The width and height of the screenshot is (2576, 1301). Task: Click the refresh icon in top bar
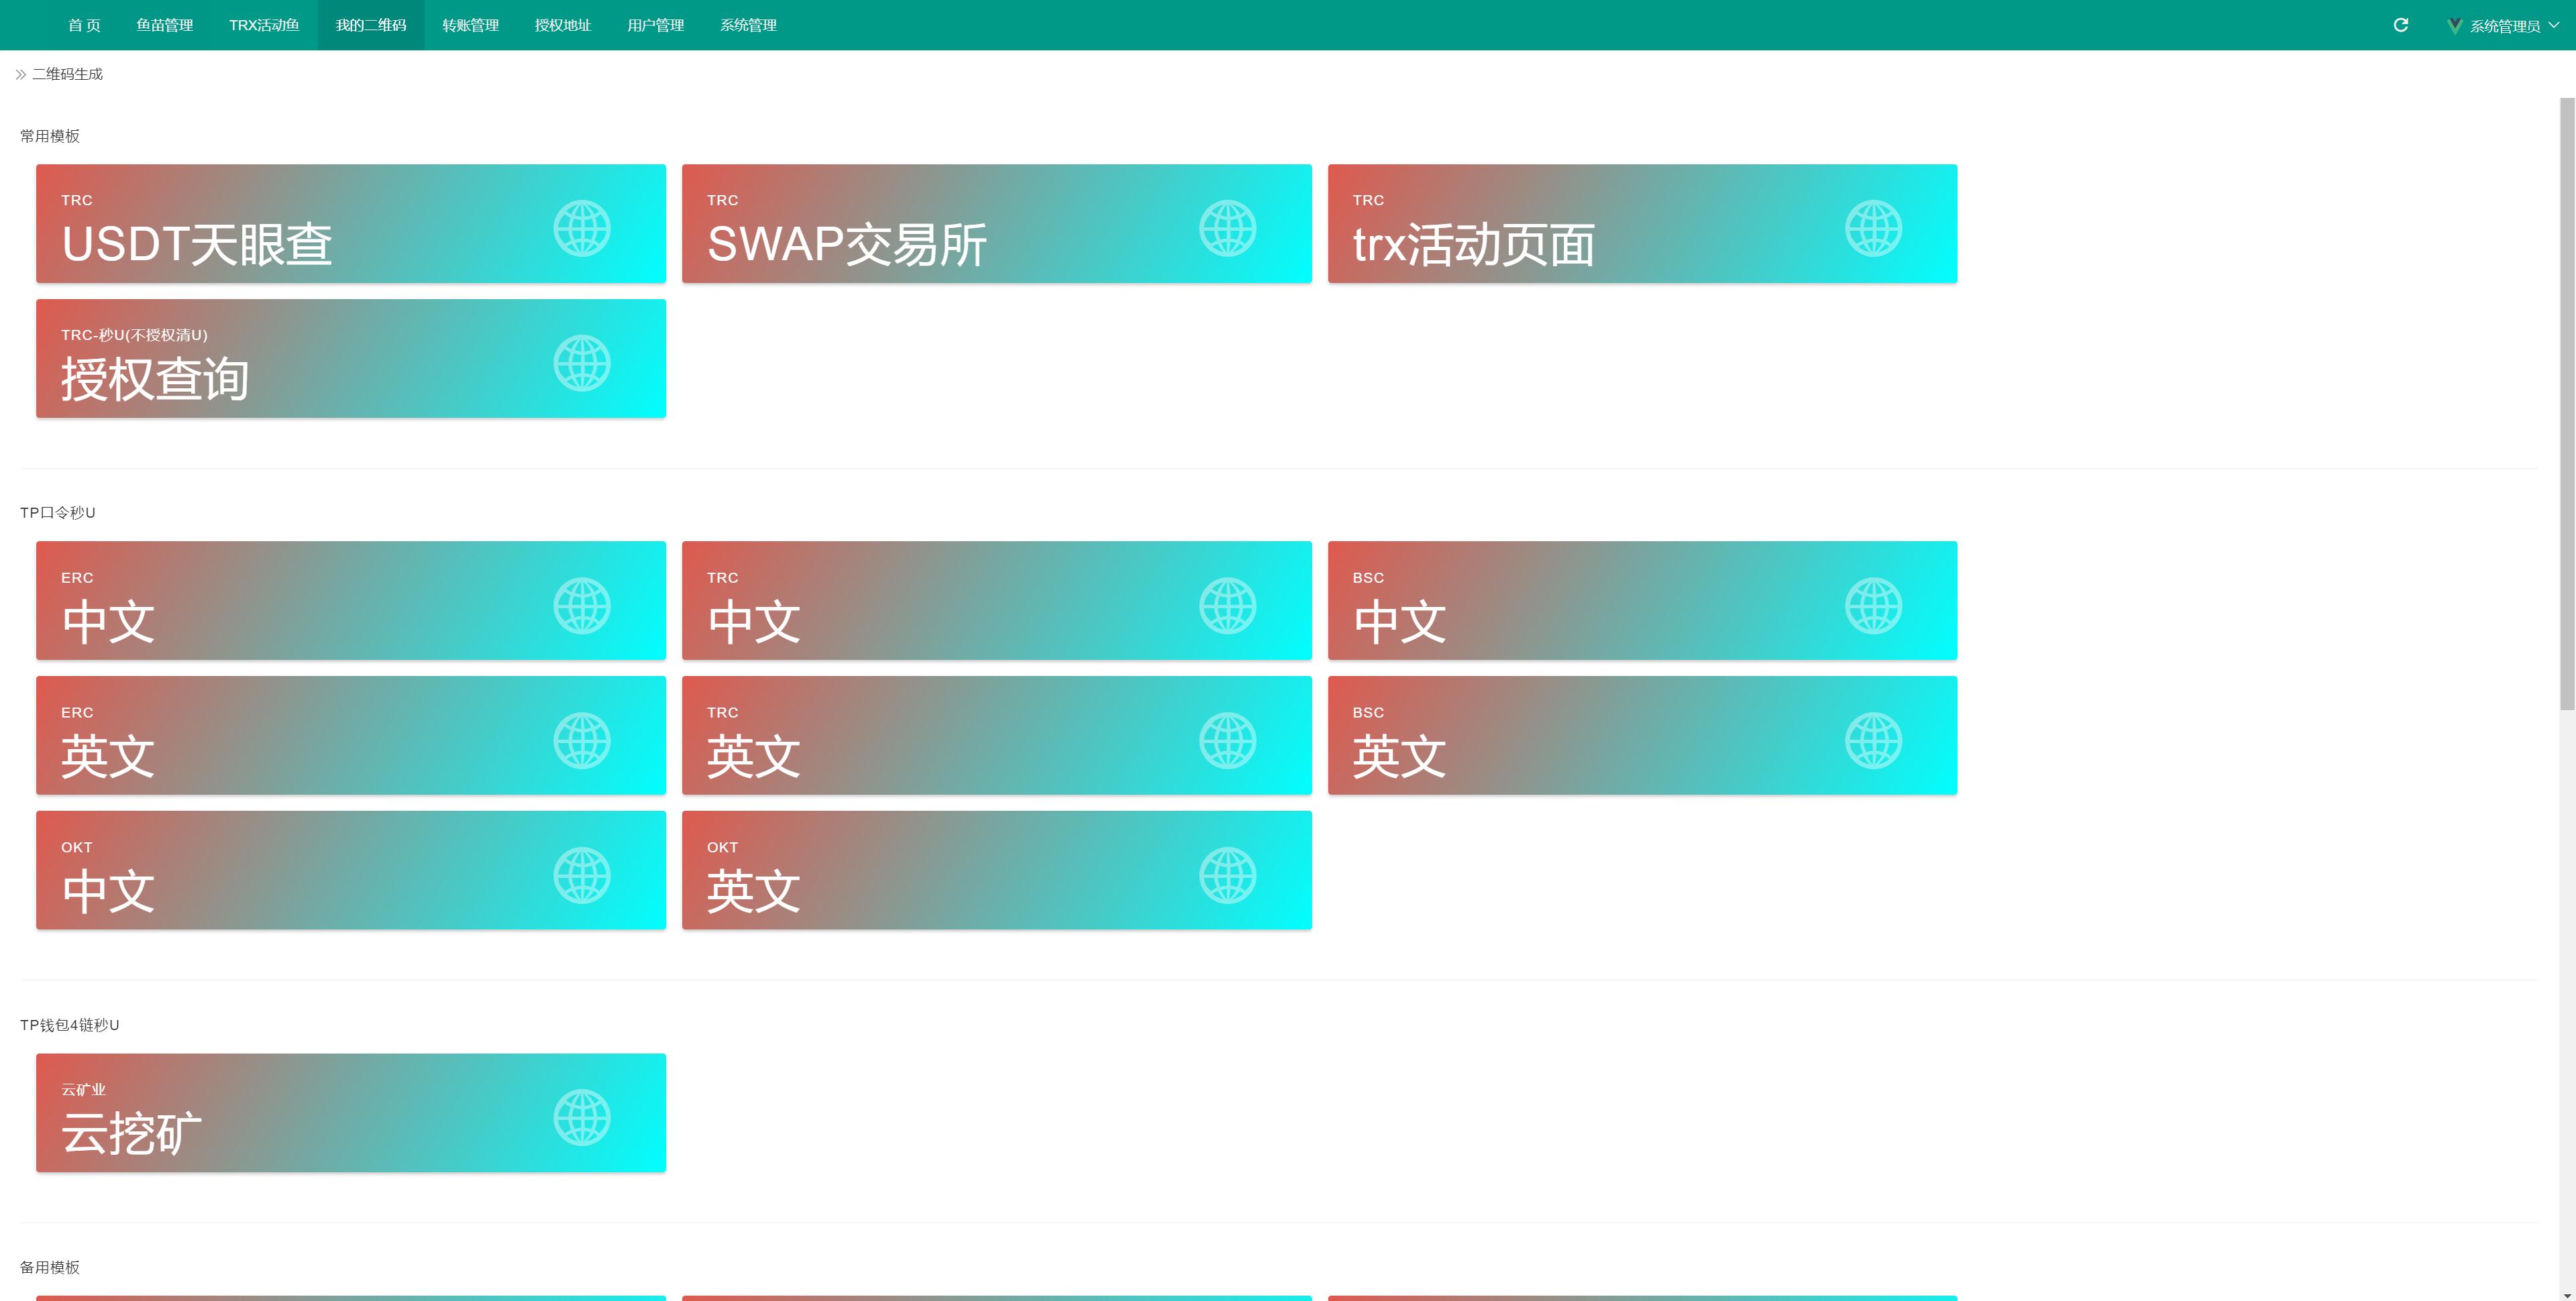(x=2400, y=25)
